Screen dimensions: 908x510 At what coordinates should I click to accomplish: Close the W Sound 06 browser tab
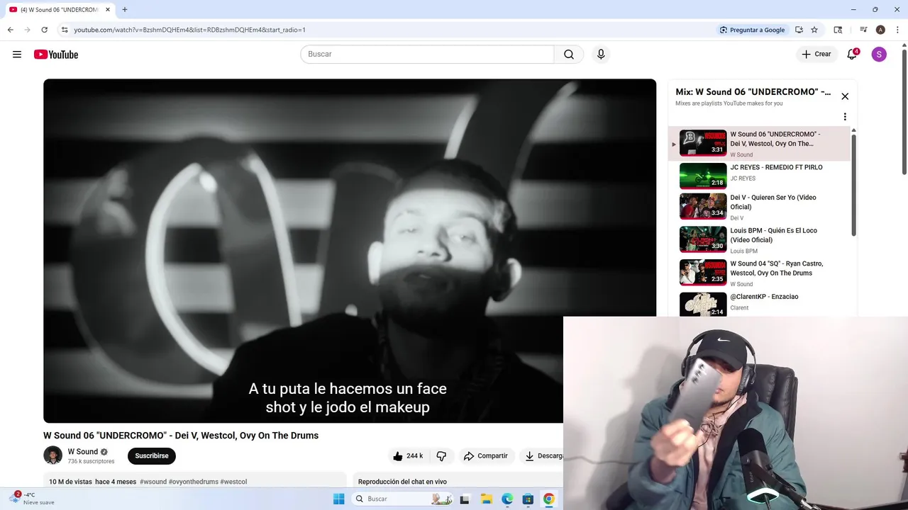point(108,10)
